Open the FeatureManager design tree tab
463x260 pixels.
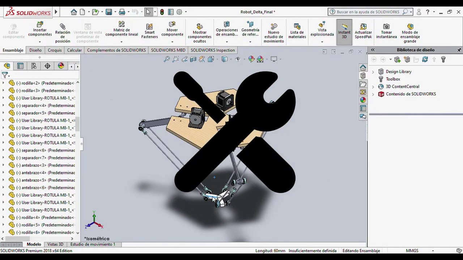(x=7, y=66)
